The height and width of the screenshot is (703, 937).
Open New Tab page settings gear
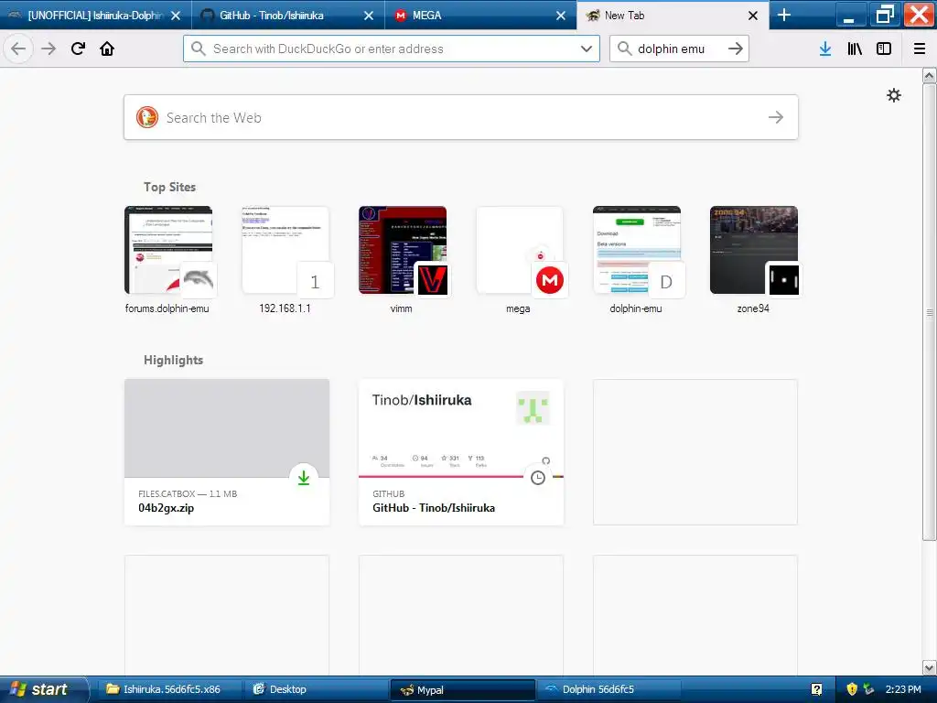893,95
